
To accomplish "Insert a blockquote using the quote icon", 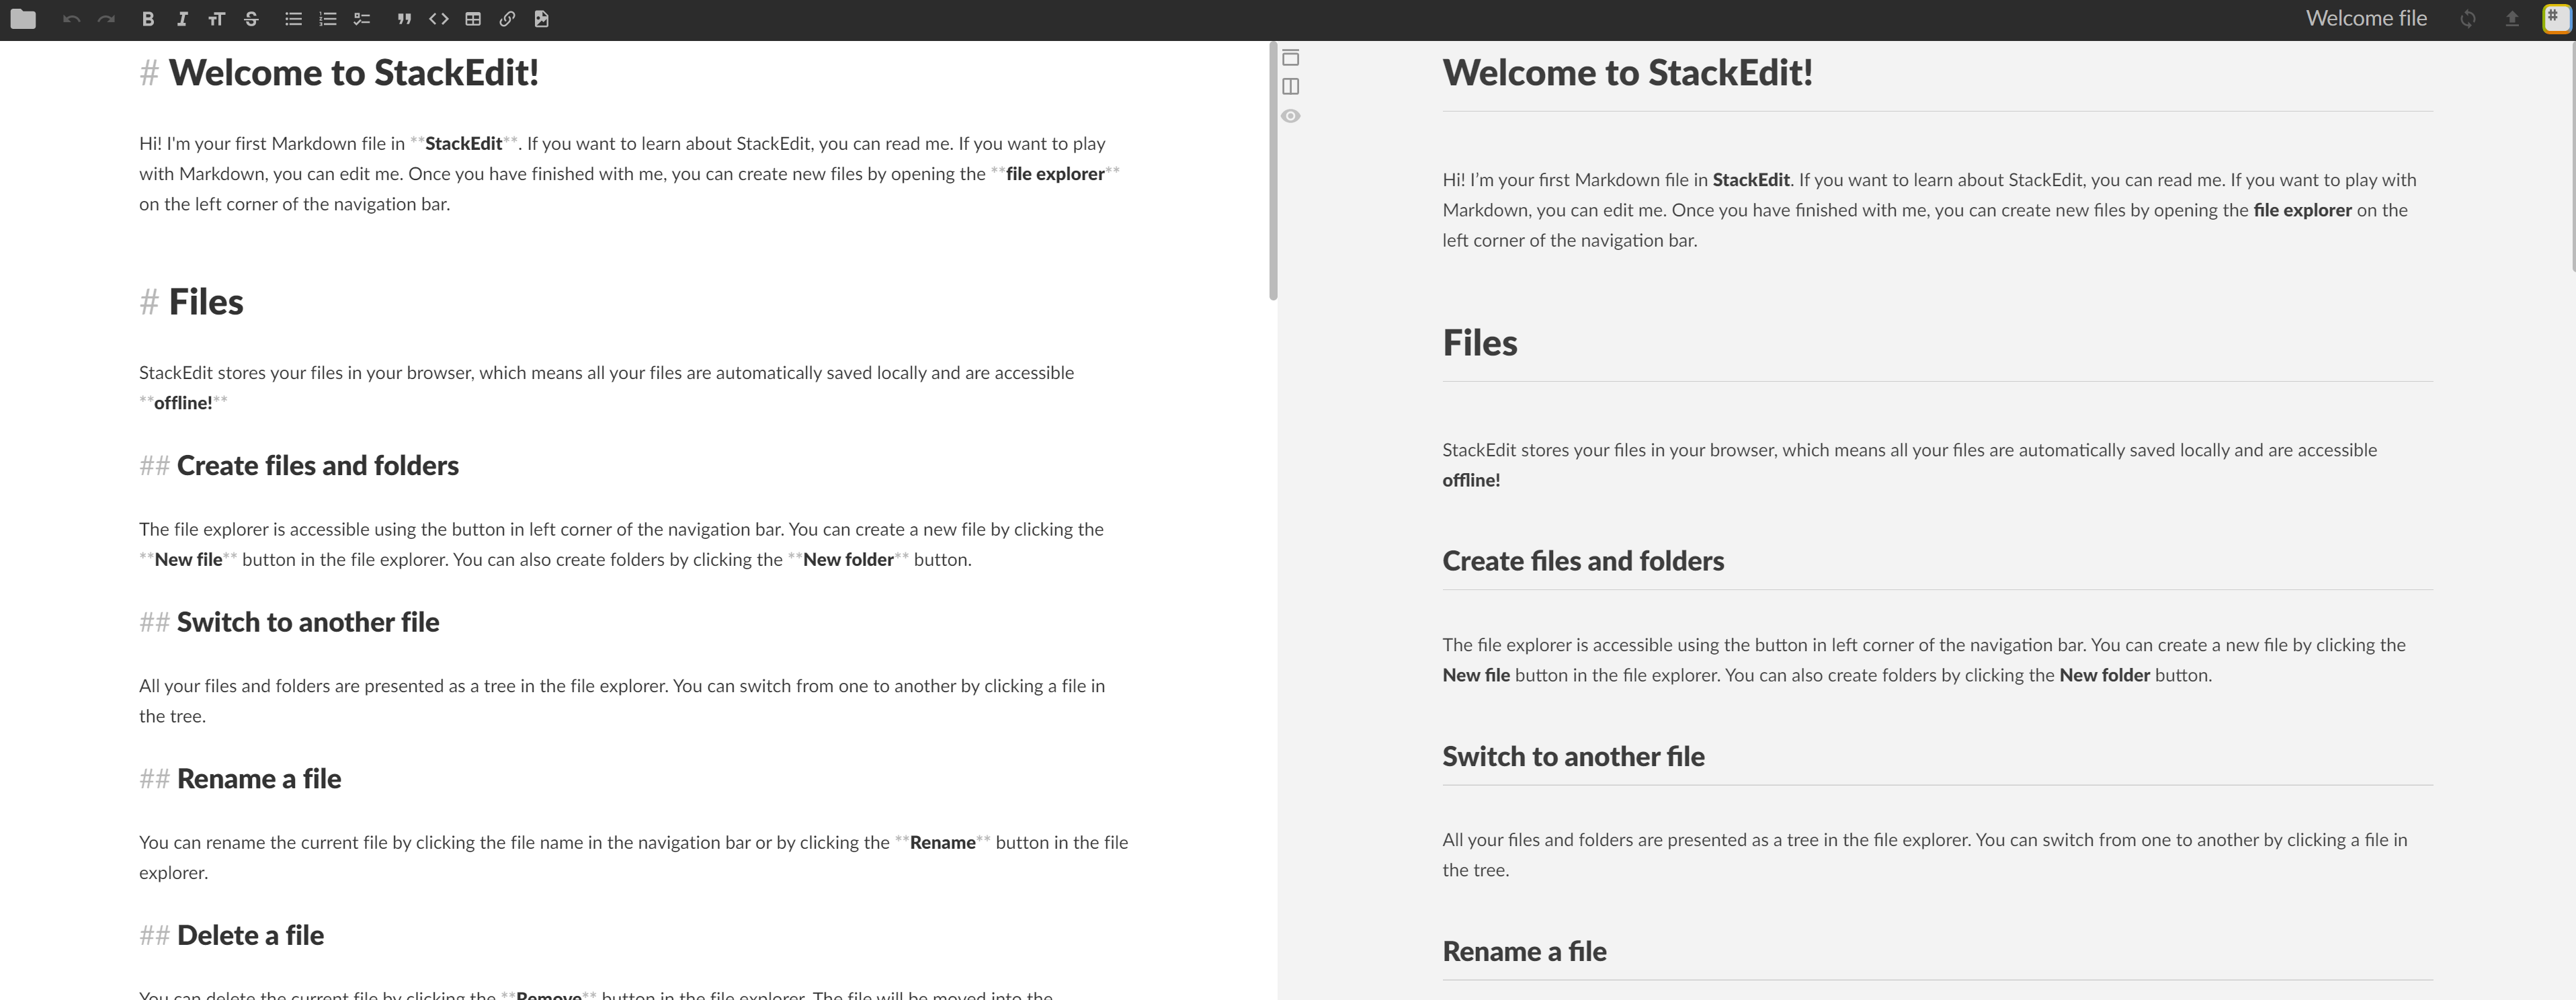I will 404,18.
